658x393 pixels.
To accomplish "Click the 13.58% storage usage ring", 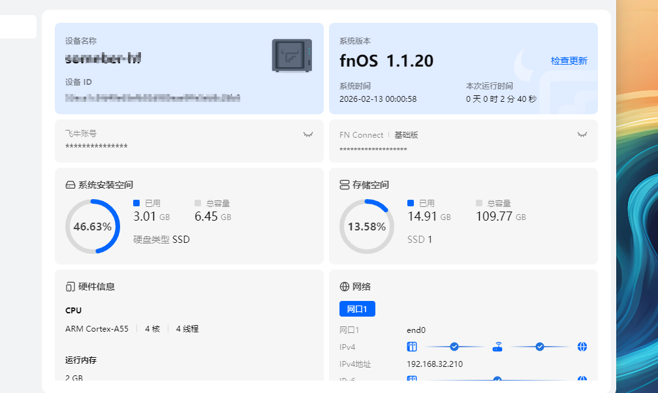I will (367, 227).
